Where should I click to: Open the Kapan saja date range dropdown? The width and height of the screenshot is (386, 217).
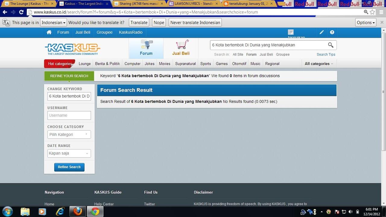point(69,153)
